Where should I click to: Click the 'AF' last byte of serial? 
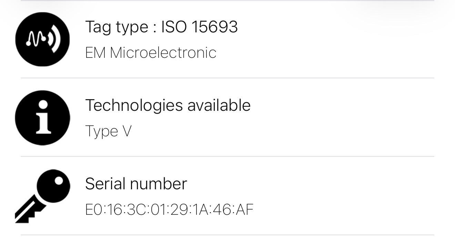tap(245, 210)
